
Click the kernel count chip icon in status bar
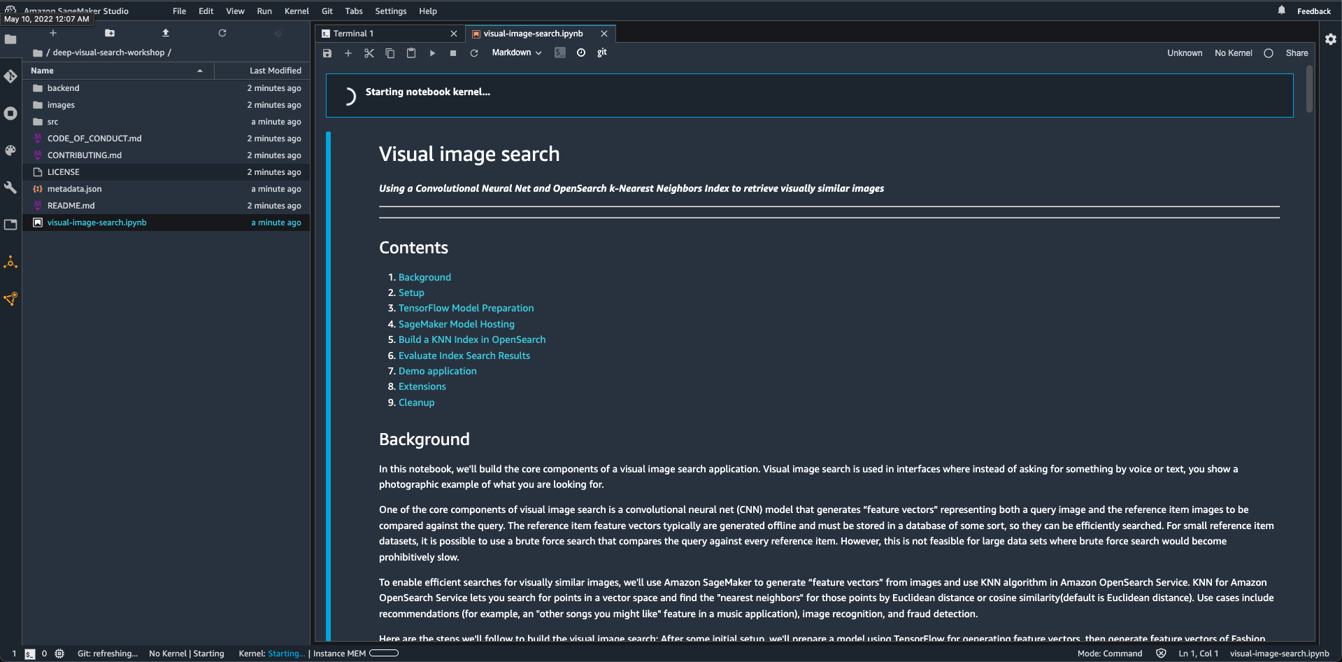pyautogui.click(x=59, y=654)
